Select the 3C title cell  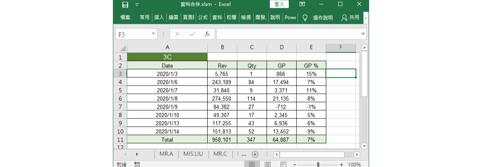tap(167, 57)
